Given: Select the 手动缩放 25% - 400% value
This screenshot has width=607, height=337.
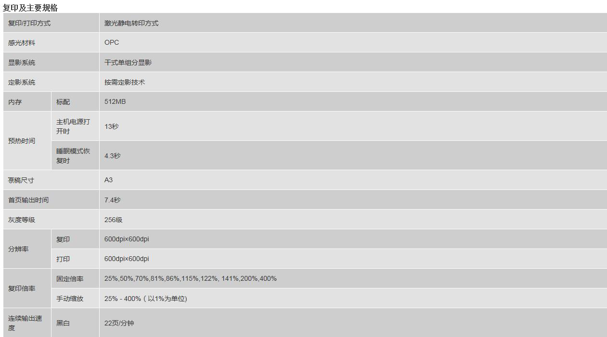Looking at the screenshot, I should (x=146, y=299).
